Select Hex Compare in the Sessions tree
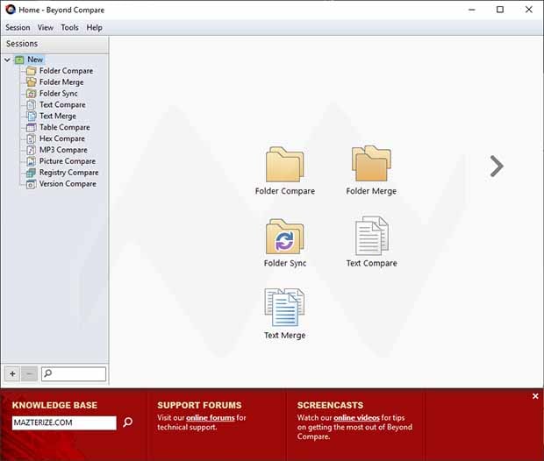The height and width of the screenshot is (461, 544). tap(62, 138)
